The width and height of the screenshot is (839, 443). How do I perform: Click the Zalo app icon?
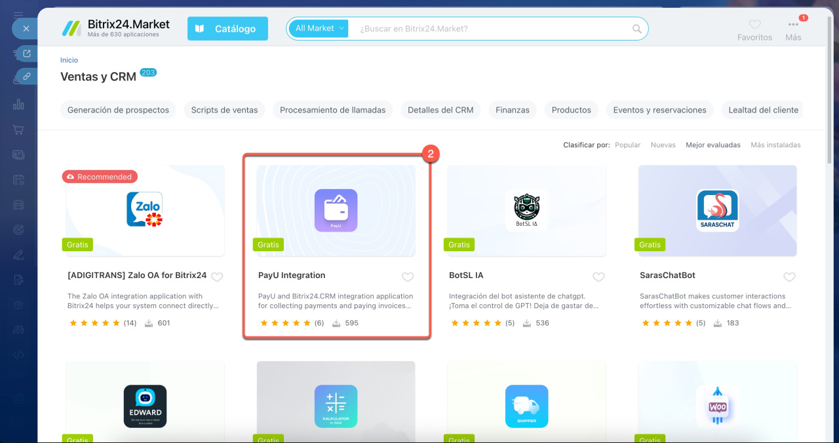click(x=144, y=210)
